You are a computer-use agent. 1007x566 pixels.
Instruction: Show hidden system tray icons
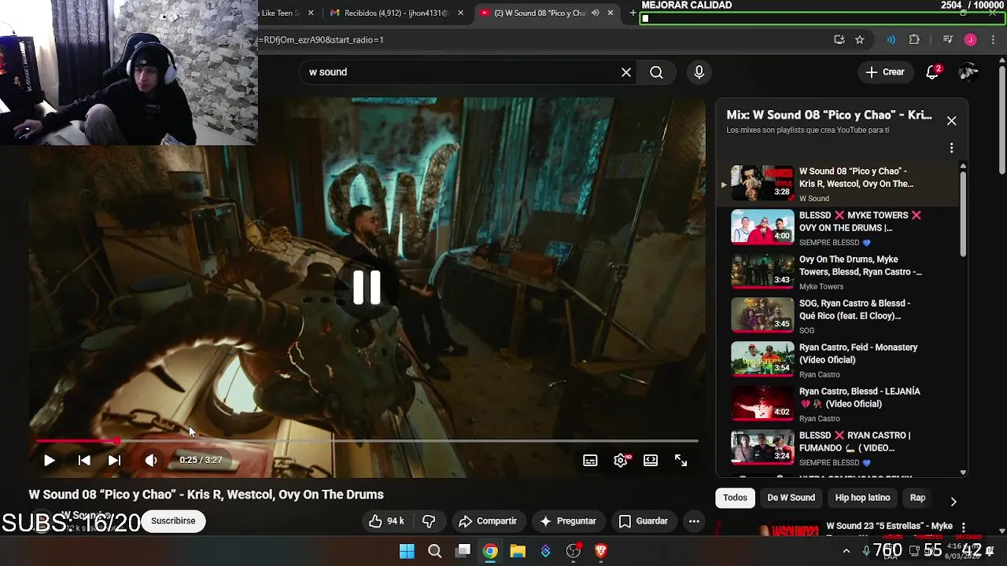(x=847, y=551)
